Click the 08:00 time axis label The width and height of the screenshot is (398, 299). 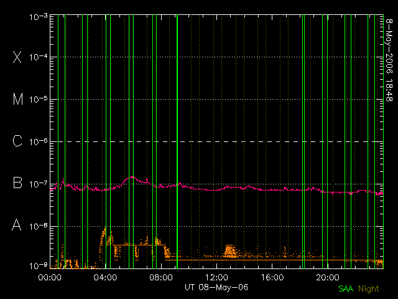161,277
